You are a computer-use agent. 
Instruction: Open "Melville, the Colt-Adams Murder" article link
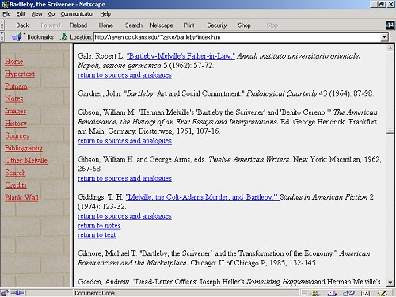coord(202,197)
